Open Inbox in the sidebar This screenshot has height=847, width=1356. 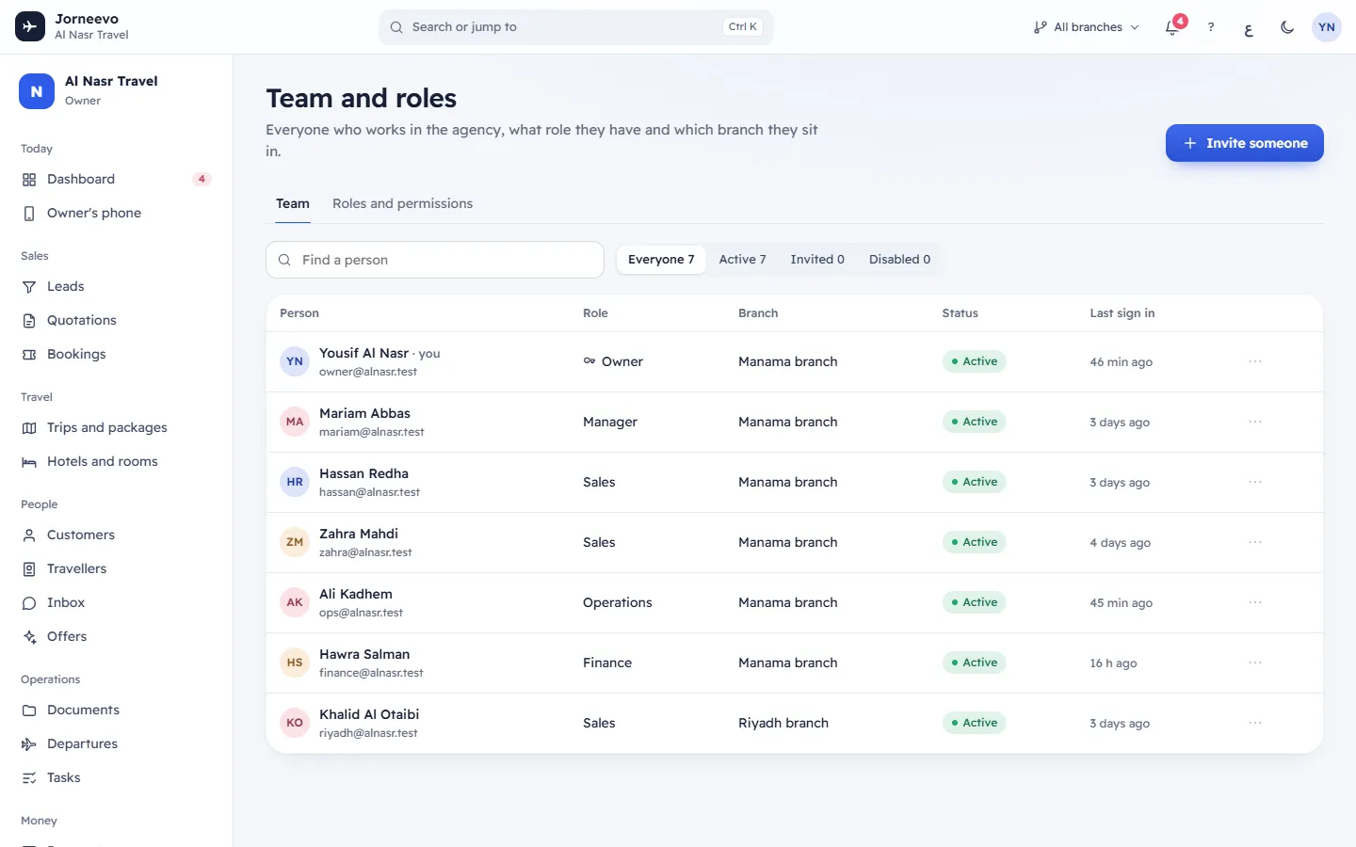(116, 602)
